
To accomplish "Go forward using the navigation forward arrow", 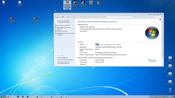I will (59, 17).
